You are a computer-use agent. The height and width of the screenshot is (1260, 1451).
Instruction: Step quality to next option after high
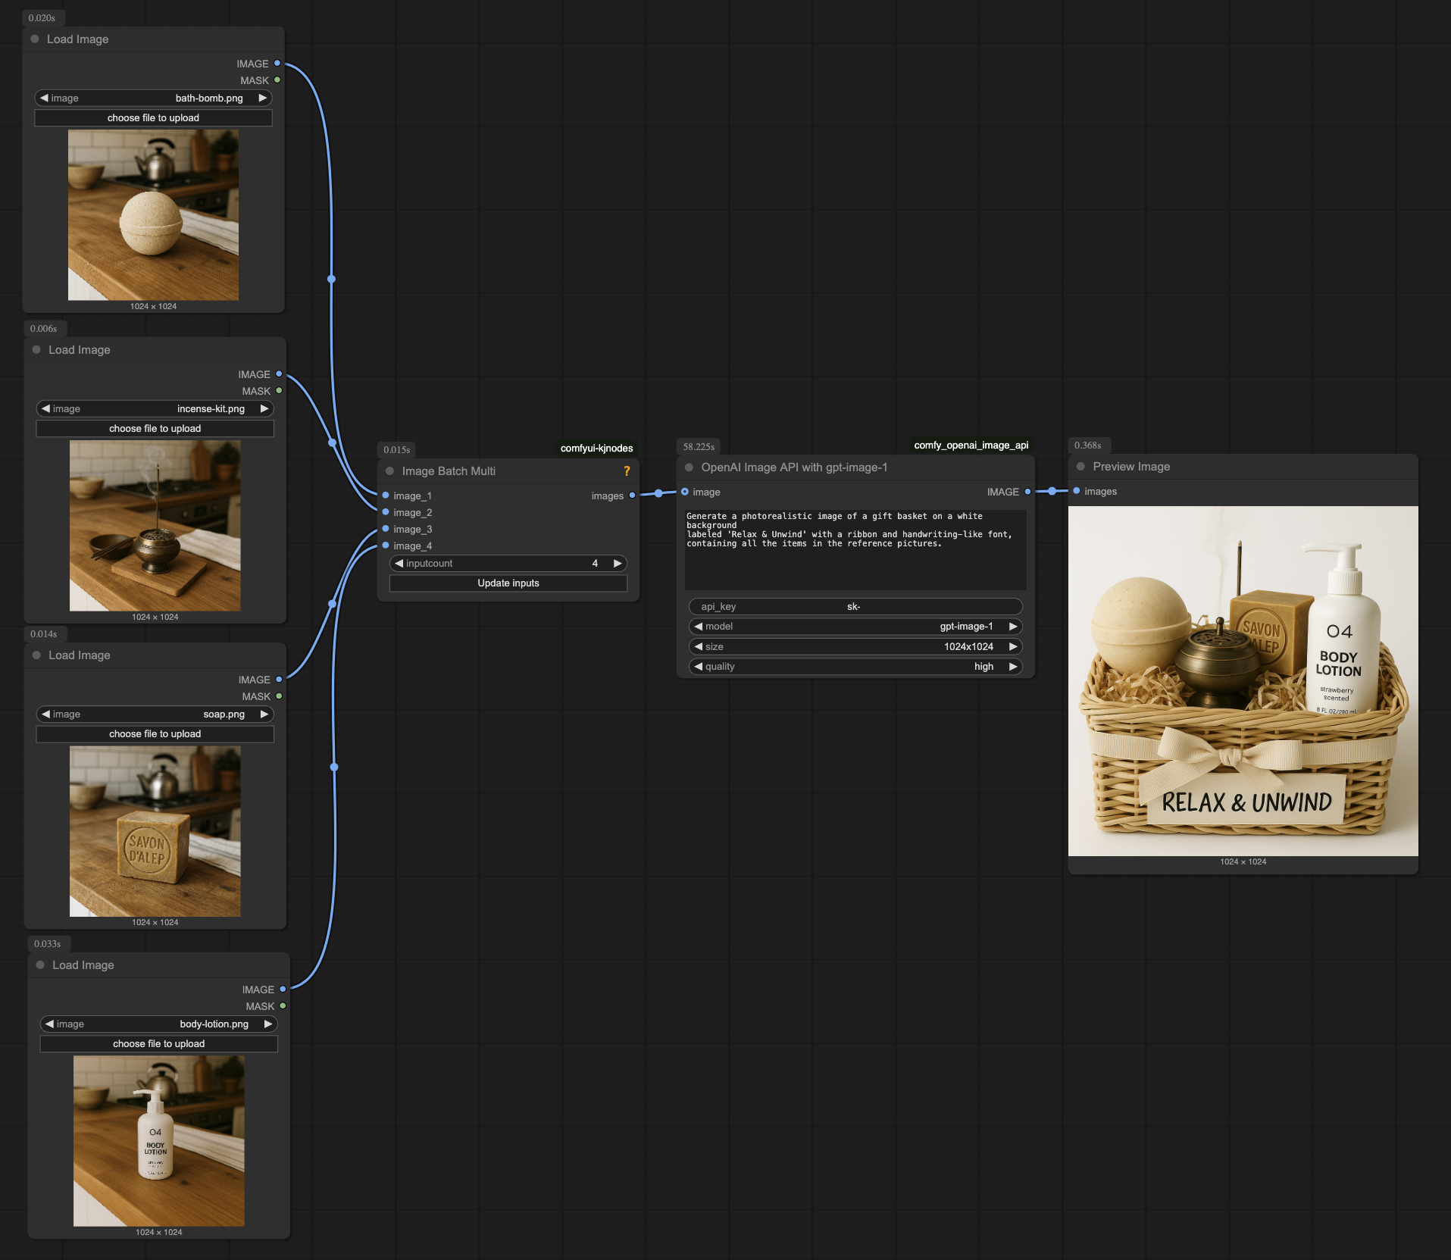point(1013,666)
